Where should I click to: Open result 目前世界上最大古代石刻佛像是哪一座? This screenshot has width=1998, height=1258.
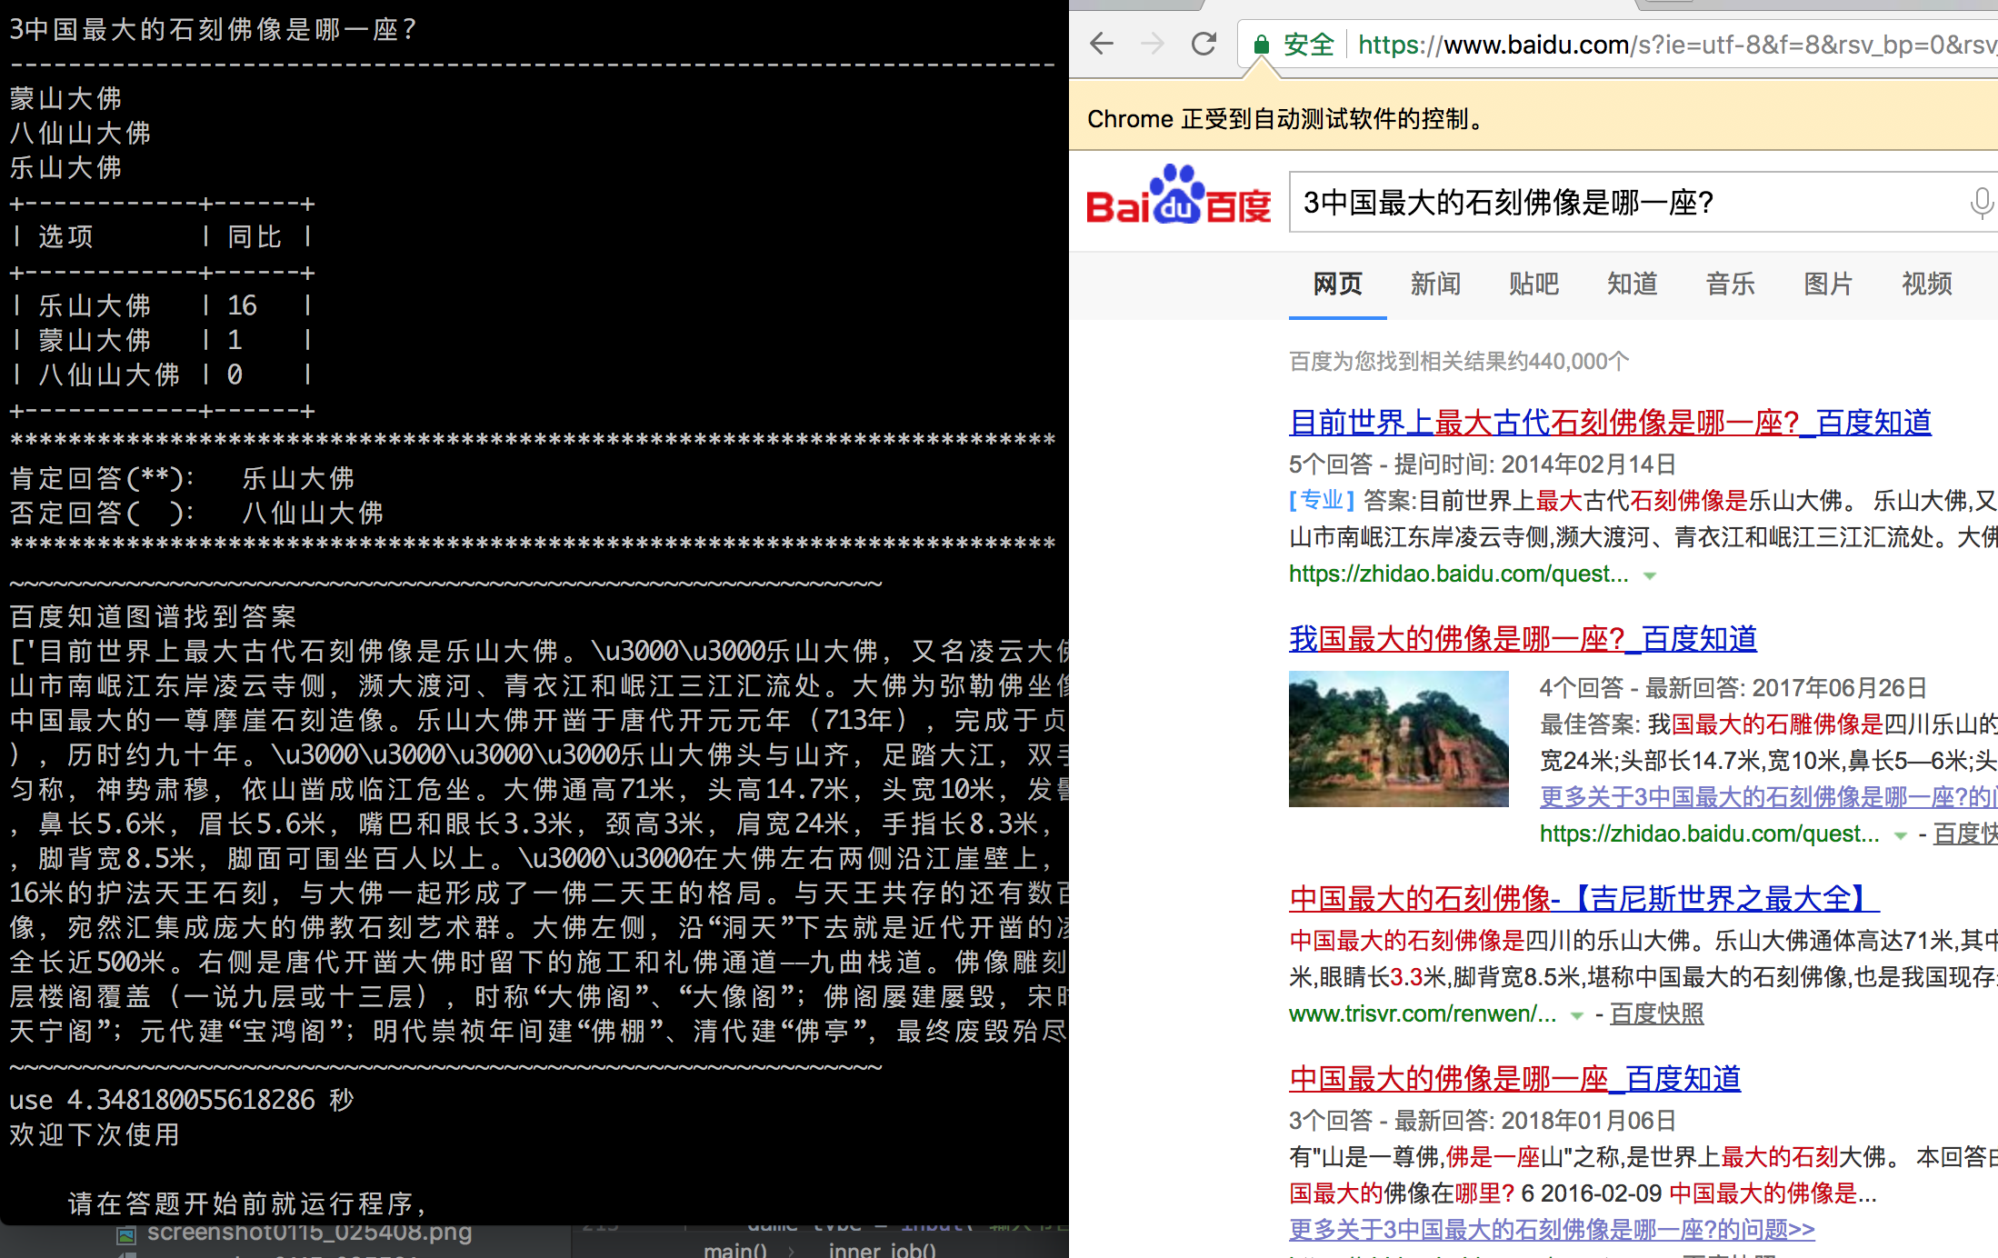click(x=1609, y=423)
